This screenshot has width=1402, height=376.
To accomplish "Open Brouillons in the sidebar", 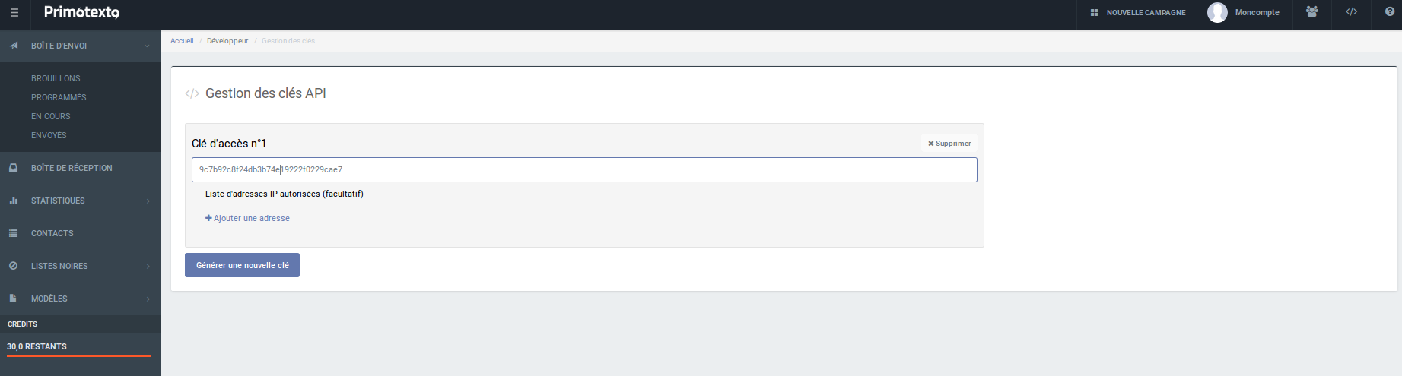I will [x=56, y=78].
